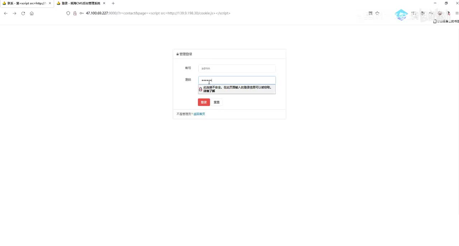The width and height of the screenshot is (459, 246).
Task: Show the insecure connection lock info
Action: tap(75, 13)
